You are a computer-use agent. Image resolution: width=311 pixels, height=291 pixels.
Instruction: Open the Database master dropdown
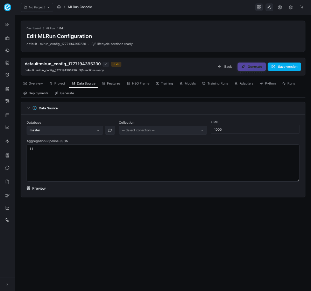click(x=64, y=130)
